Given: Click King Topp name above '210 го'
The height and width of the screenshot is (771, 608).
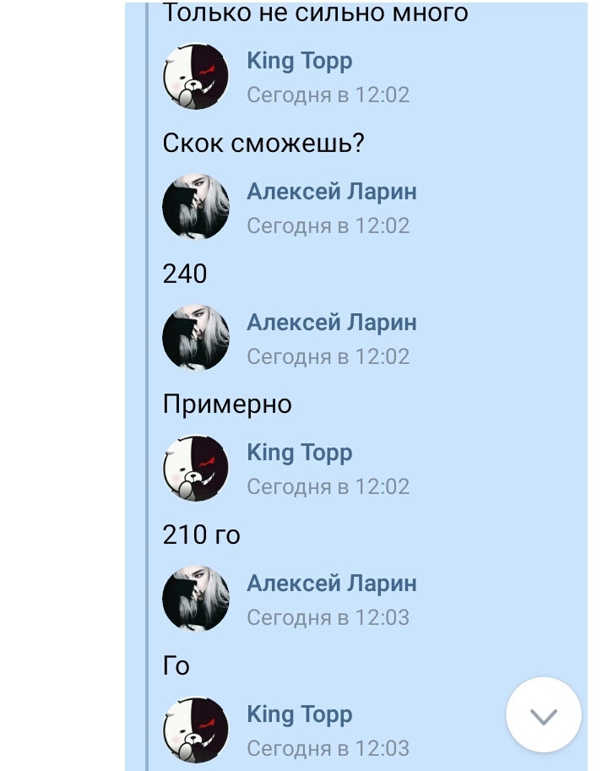Looking at the screenshot, I should point(299,453).
